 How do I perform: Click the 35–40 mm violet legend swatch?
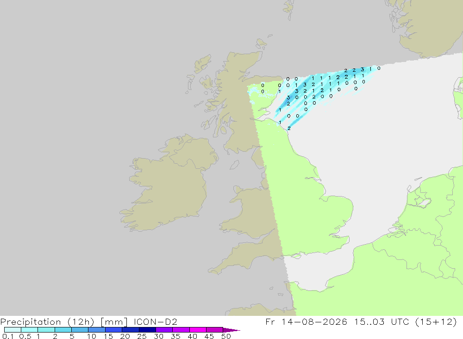coord(181,330)
